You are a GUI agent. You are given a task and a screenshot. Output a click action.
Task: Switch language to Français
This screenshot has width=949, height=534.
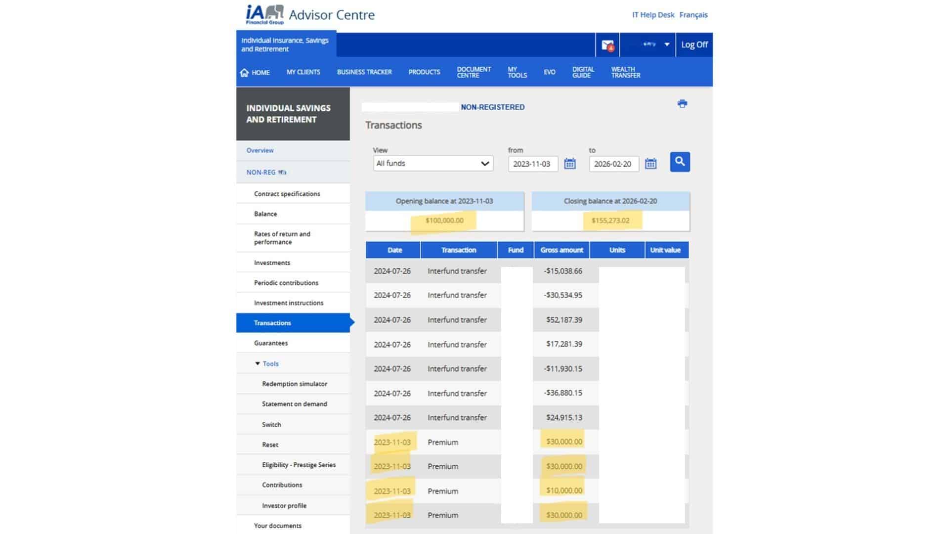coord(693,15)
